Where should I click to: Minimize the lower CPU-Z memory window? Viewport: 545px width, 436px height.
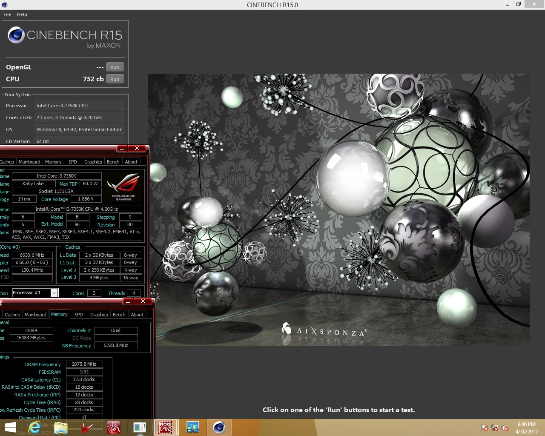point(128,301)
